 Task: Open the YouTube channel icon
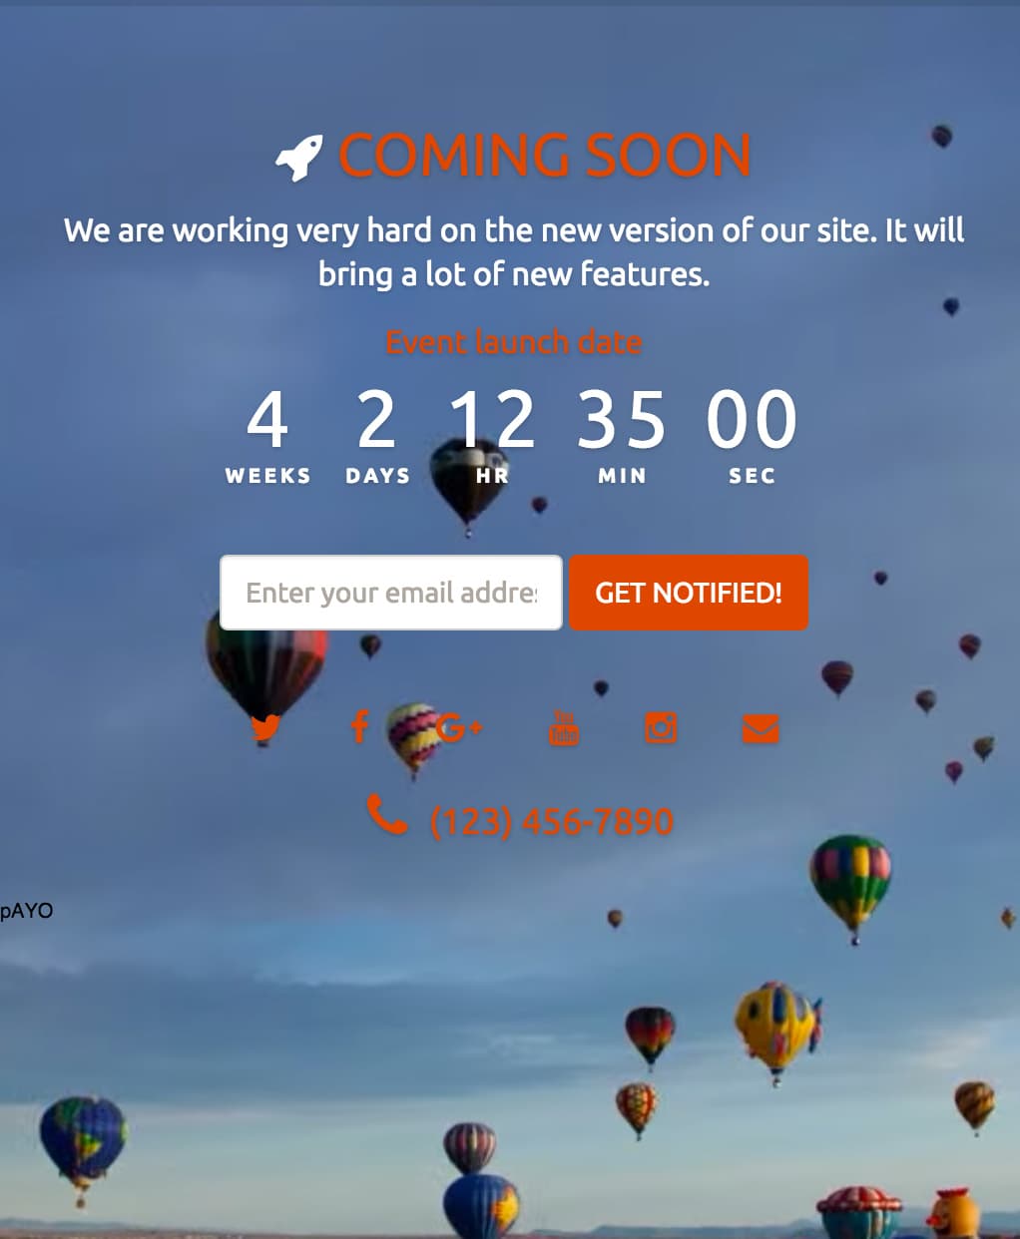(x=564, y=728)
